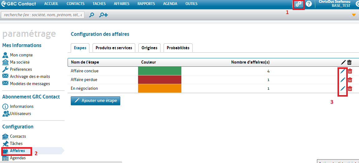The height and width of the screenshot is (163, 359).
Task: Click the help question mark icon
Action: [x=309, y=4]
